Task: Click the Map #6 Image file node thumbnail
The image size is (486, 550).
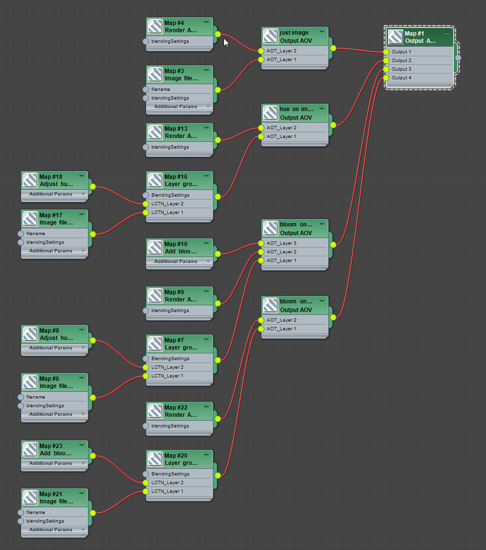Action: click(30, 382)
